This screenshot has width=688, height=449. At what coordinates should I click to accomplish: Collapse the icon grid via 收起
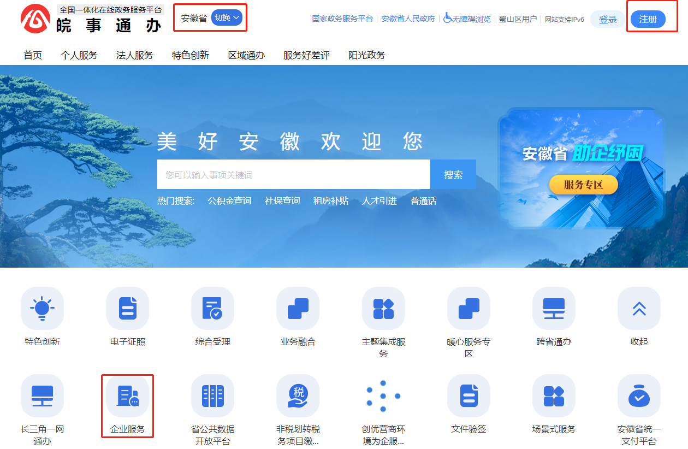[x=638, y=308]
